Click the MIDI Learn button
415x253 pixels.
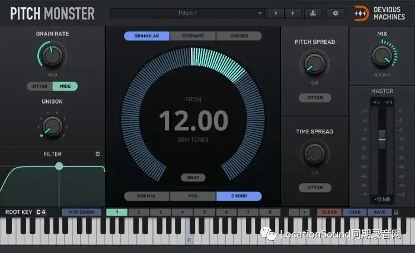coord(82,212)
